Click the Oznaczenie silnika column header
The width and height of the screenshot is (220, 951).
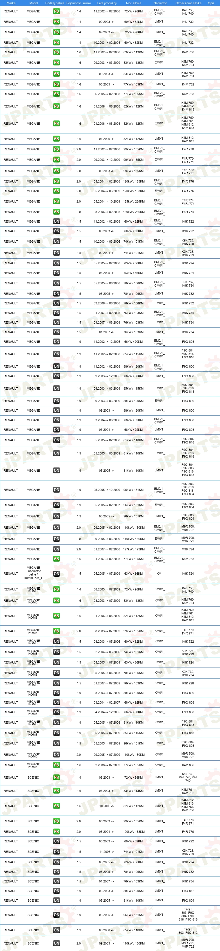(x=188, y=3)
